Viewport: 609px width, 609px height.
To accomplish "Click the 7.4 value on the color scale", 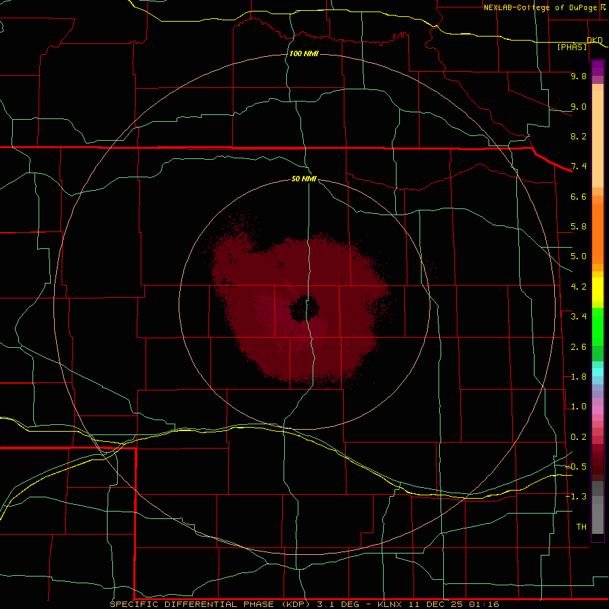I will 579,166.
